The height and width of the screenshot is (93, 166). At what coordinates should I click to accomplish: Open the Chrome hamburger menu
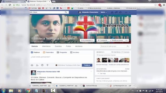[164, 5]
